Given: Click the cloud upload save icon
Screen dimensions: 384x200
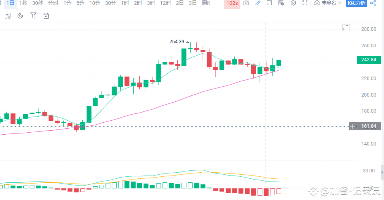Looking at the screenshot, I should coord(317,3).
